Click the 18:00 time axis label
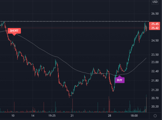This screenshot has height=120, width=162. coord(134,115)
